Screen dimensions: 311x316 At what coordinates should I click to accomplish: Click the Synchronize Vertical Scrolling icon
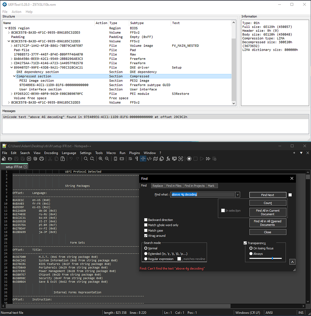[x=116, y=159]
